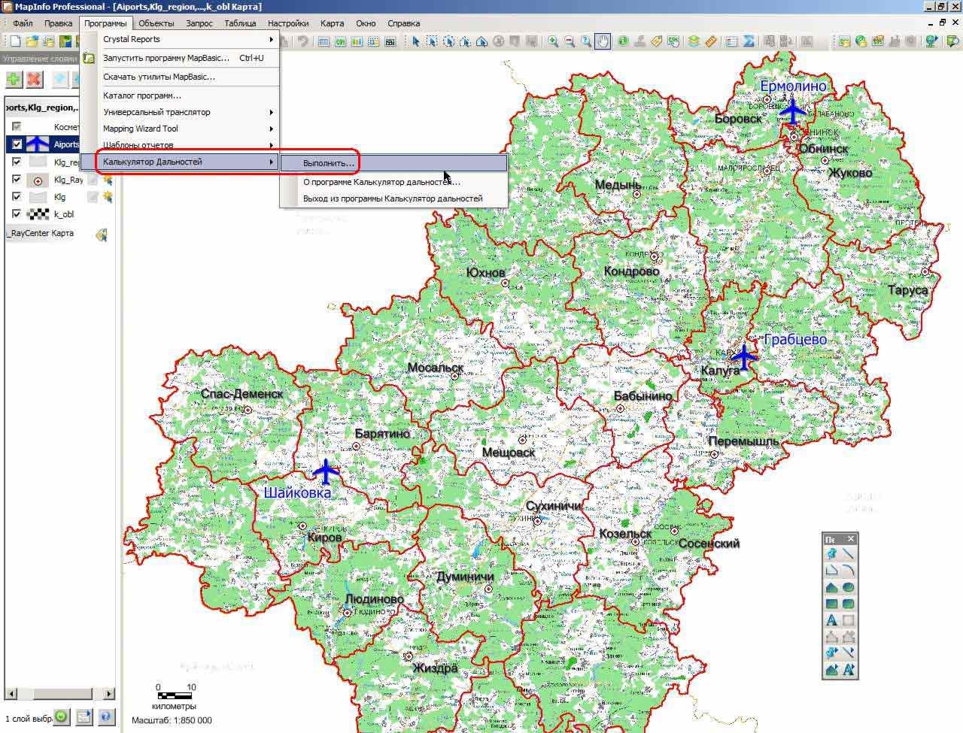The image size is (963, 733).
Task: Click the k_obl layer checkered style swatch
Action: tap(38, 214)
